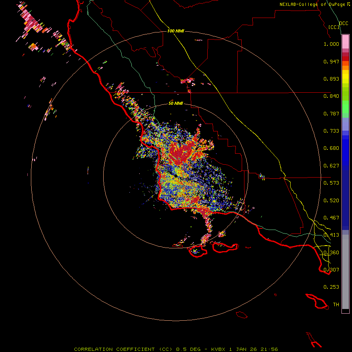352x352 pixels.
Task: Click the gray segment of the color bar
Action: (x=345, y=272)
